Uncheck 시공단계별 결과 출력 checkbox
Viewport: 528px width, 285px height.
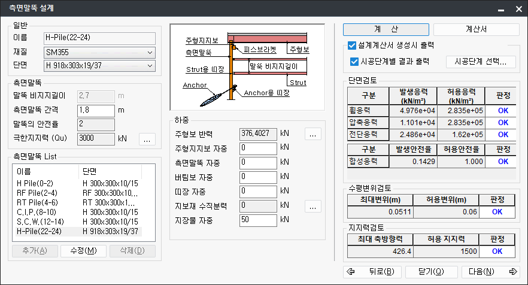pos(354,61)
